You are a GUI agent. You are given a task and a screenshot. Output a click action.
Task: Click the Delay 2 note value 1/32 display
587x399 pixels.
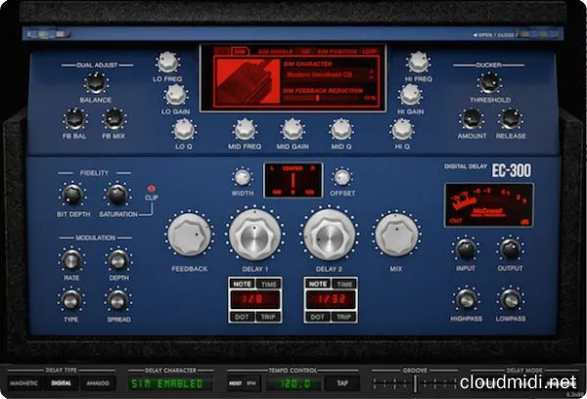click(328, 300)
